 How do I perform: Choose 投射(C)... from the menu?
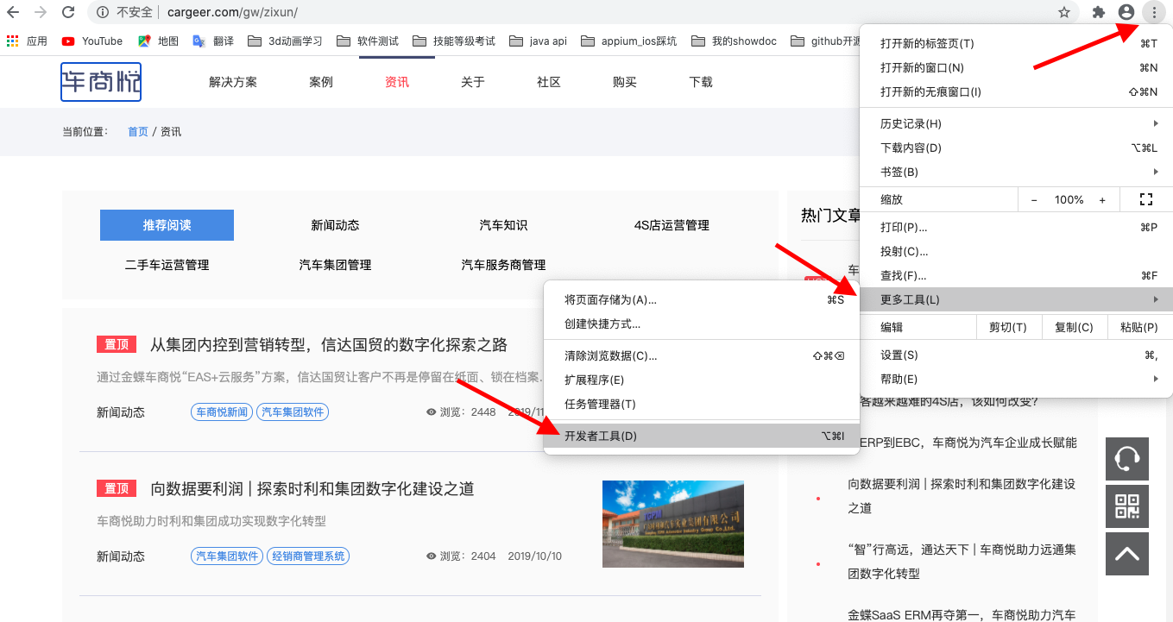click(x=1017, y=251)
